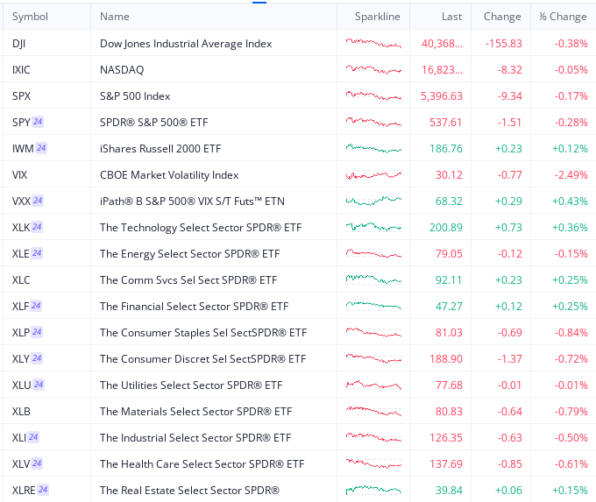Click The Technology Select Sector SPDR® ETF
The width and height of the screenshot is (596, 502).
[x=201, y=227]
